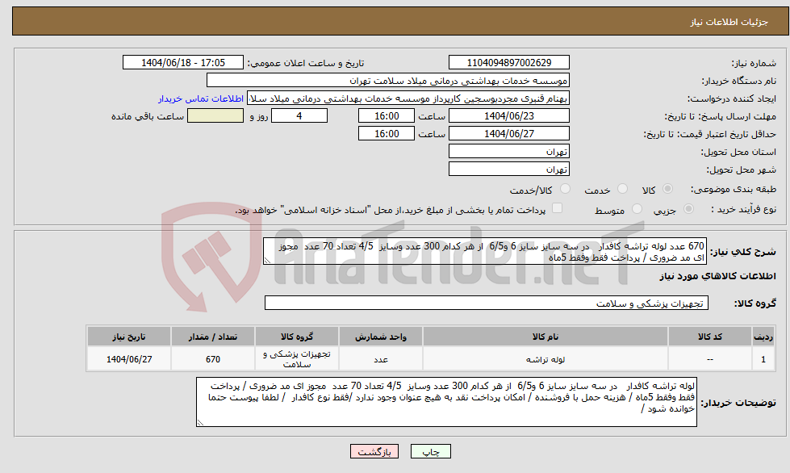Check the اسناد خزانه اسلامی payment checkbox

(556, 207)
